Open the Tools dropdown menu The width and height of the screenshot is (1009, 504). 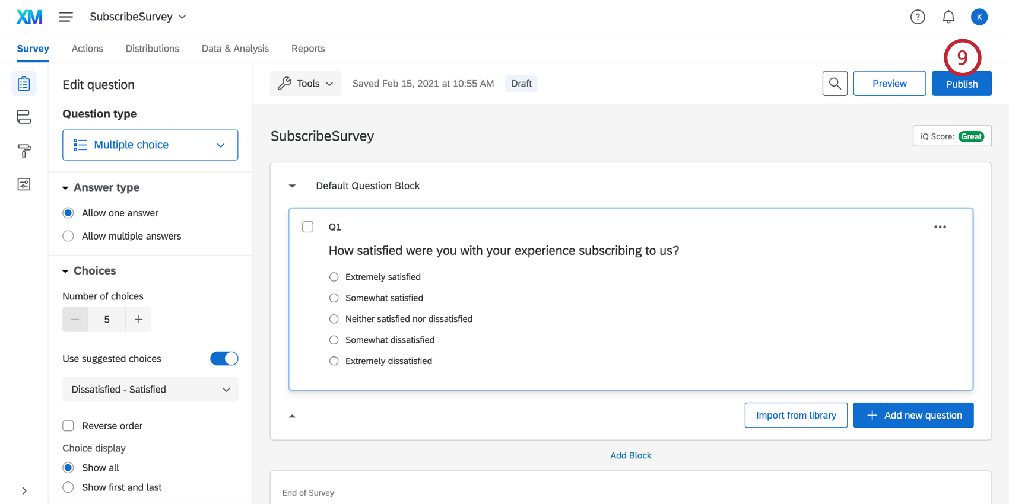point(306,84)
